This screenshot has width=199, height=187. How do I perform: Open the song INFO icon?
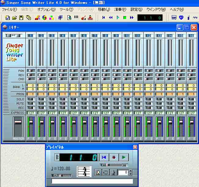pyautogui.click(x=90, y=18)
